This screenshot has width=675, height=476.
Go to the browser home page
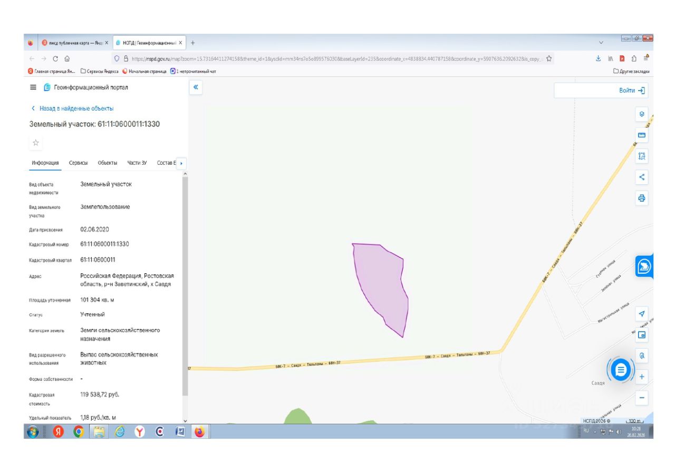(67, 59)
